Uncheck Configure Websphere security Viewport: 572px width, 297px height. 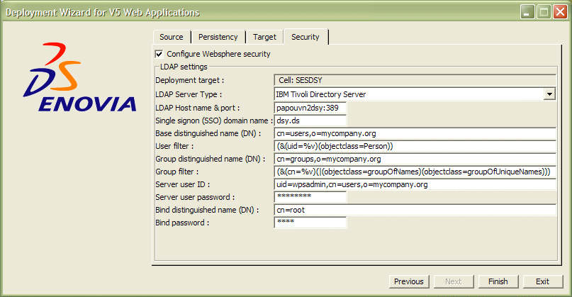[x=159, y=54]
